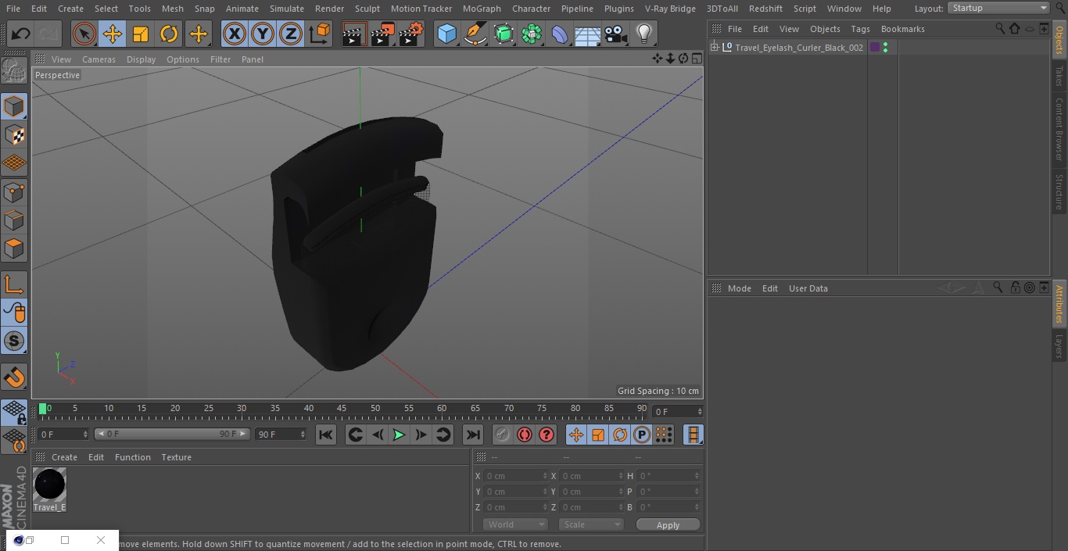Add a Floor environment object
The image size is (1068, 551).
click(587, 34)
